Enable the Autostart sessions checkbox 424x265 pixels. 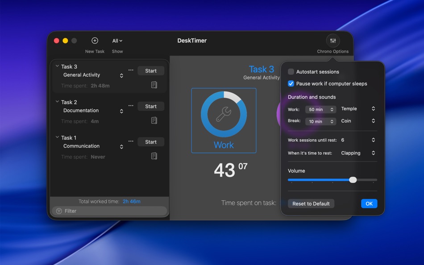tap(291, 71)
